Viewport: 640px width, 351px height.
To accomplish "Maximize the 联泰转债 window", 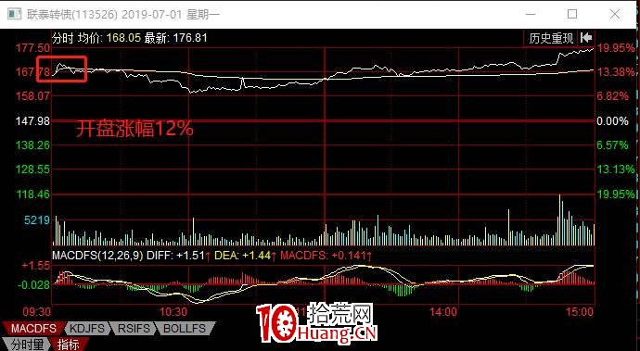I will (x=572, y=14).
